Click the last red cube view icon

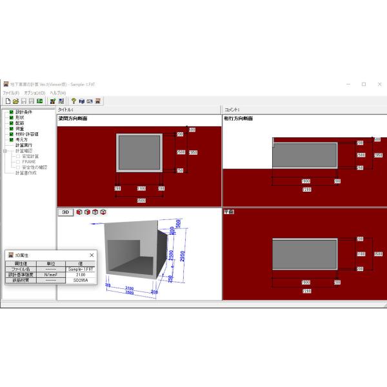click(103, 212)
